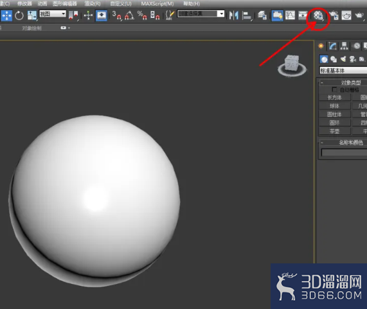
Task: Select the Shapes category icon
Action: 334,59
